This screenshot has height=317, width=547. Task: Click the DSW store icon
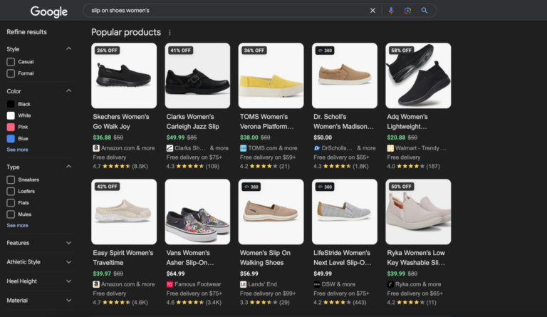317,284
